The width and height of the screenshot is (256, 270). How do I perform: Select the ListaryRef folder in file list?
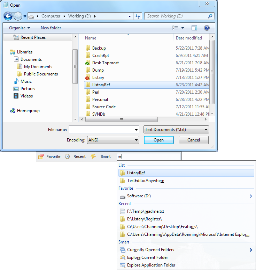147,85
